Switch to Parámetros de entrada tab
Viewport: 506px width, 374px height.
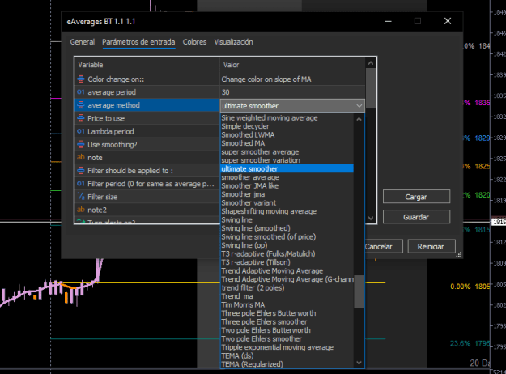pos(138,42)
